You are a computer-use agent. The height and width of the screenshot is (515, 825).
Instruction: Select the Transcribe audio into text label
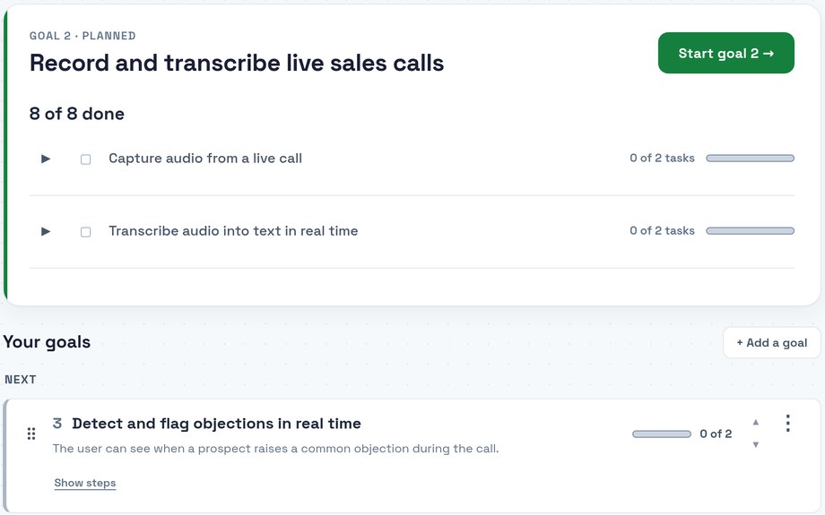pos(233,231)
